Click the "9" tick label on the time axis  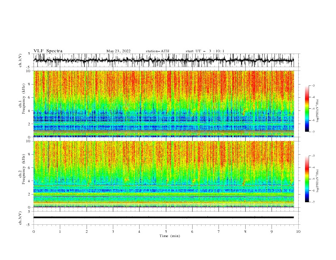point(272,232)
